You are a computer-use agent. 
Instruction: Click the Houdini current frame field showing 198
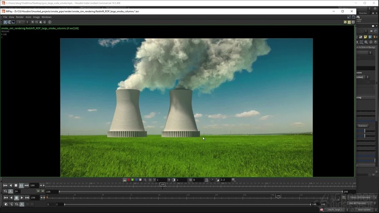pyautogui.click(x=35, y=198)
